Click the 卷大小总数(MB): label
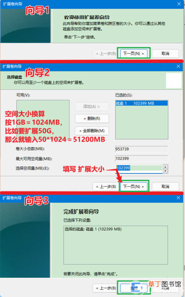 30,149
